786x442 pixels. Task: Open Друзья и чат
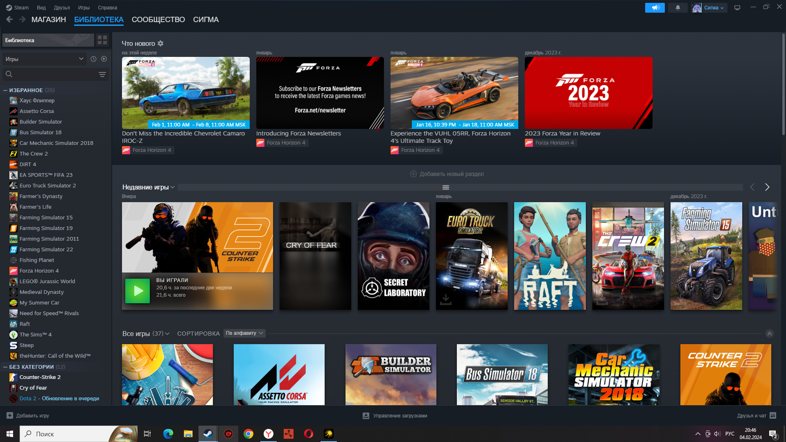point(757,415)
